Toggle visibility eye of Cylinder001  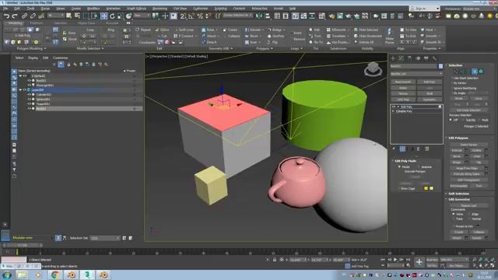click(29, 95)
